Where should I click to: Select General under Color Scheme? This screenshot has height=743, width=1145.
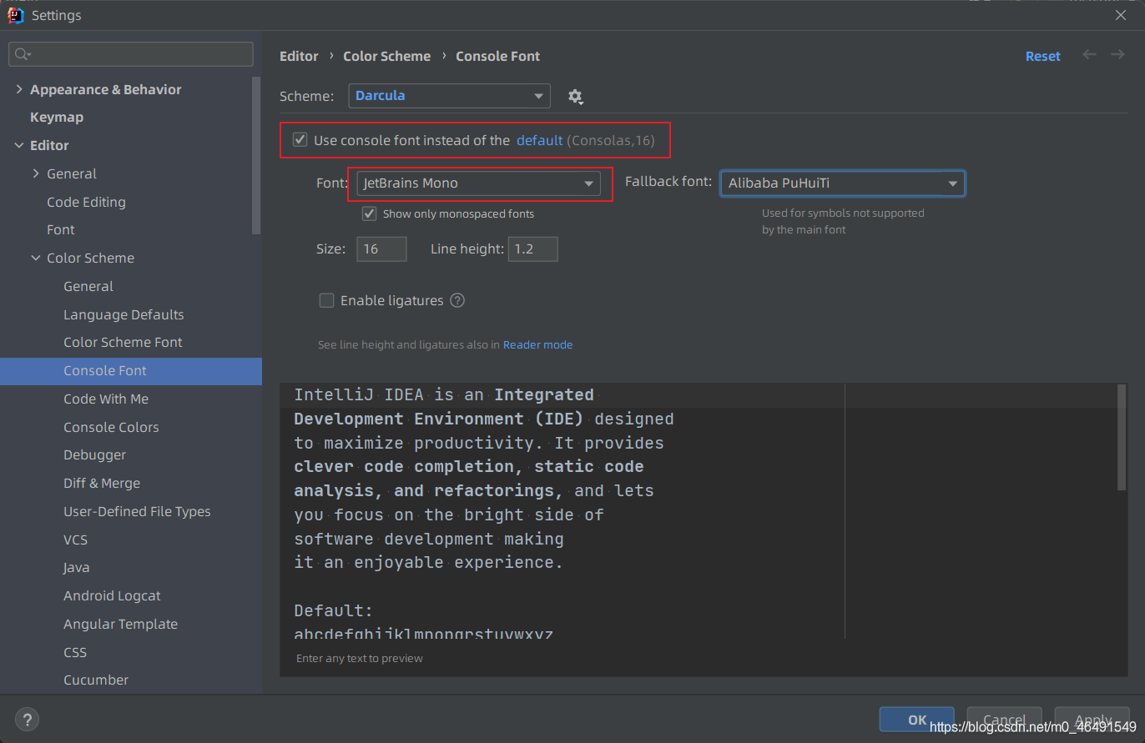88,286
